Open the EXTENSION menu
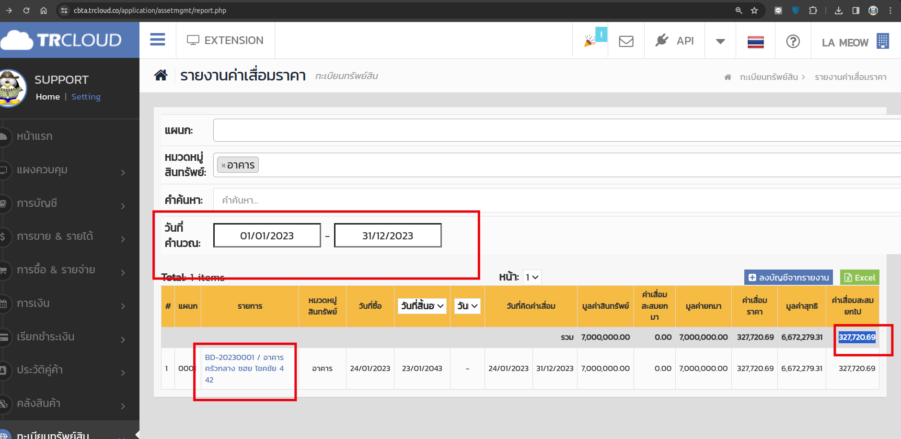Screen dimensions: 901x439 point(225,40)
